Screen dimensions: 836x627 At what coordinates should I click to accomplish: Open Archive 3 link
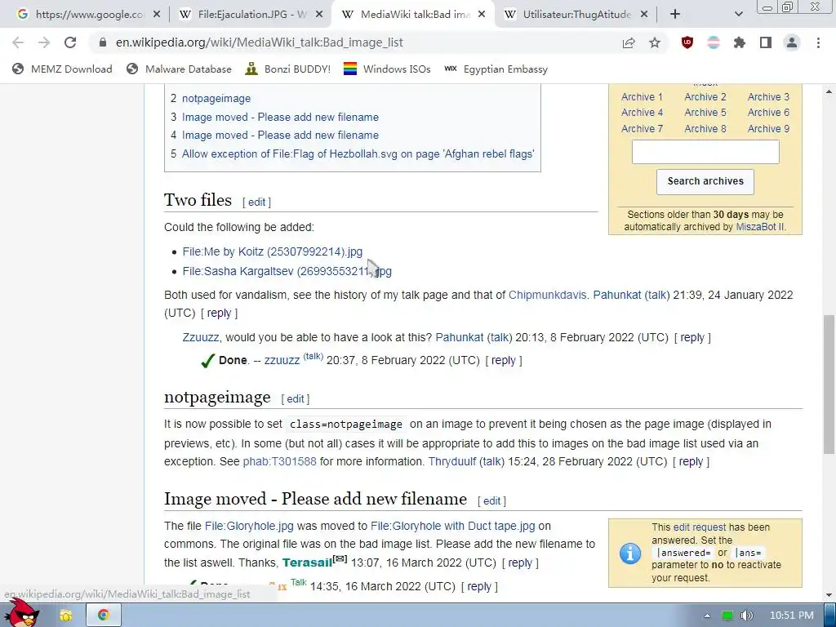point(768,97)
